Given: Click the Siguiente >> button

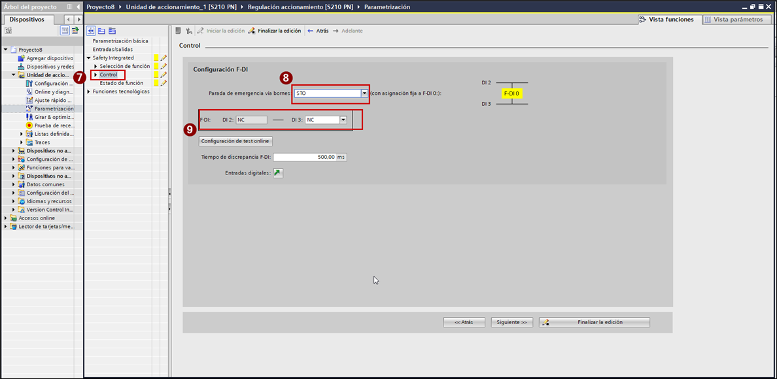Looking at the screenshot, I should [x=511, y=322].
